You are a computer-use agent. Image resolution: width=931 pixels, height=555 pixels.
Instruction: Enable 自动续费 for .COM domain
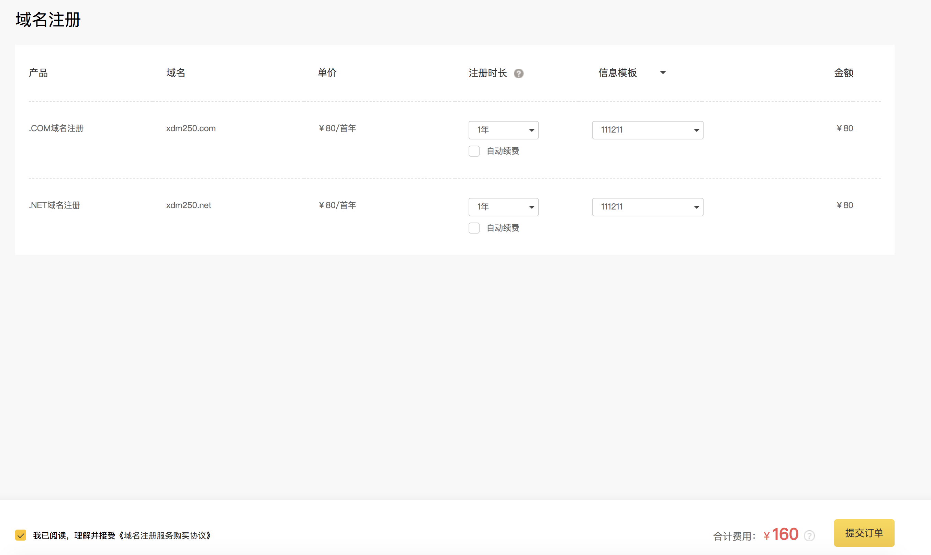pyautogui.click(x=474, y=151)
